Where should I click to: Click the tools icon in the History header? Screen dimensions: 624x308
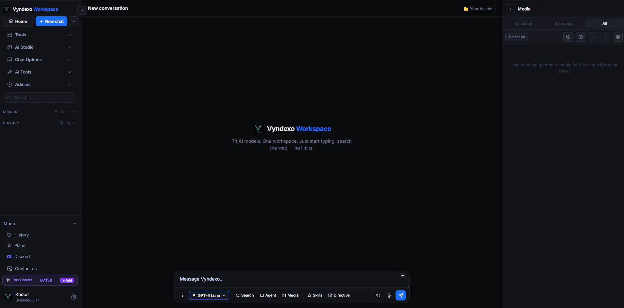68,123
